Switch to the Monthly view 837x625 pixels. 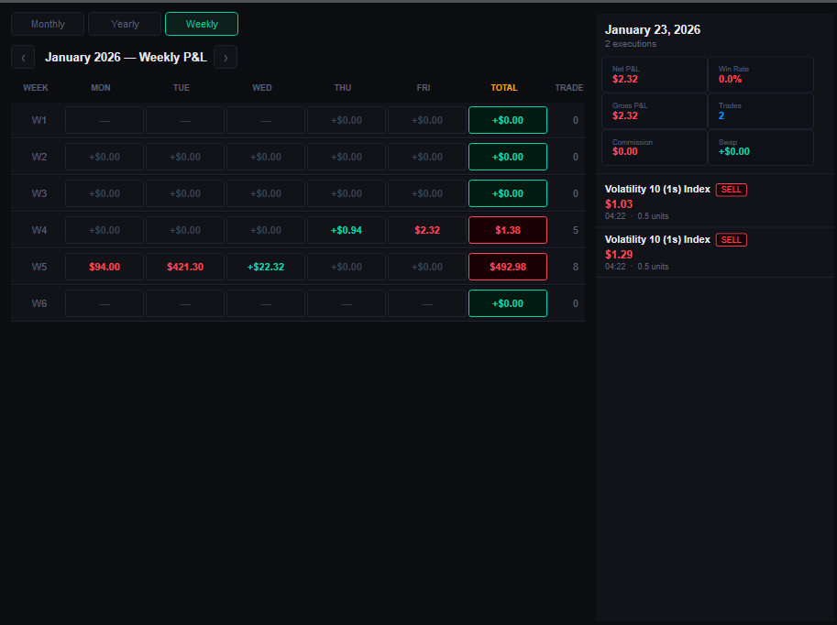tap(47, 24)
